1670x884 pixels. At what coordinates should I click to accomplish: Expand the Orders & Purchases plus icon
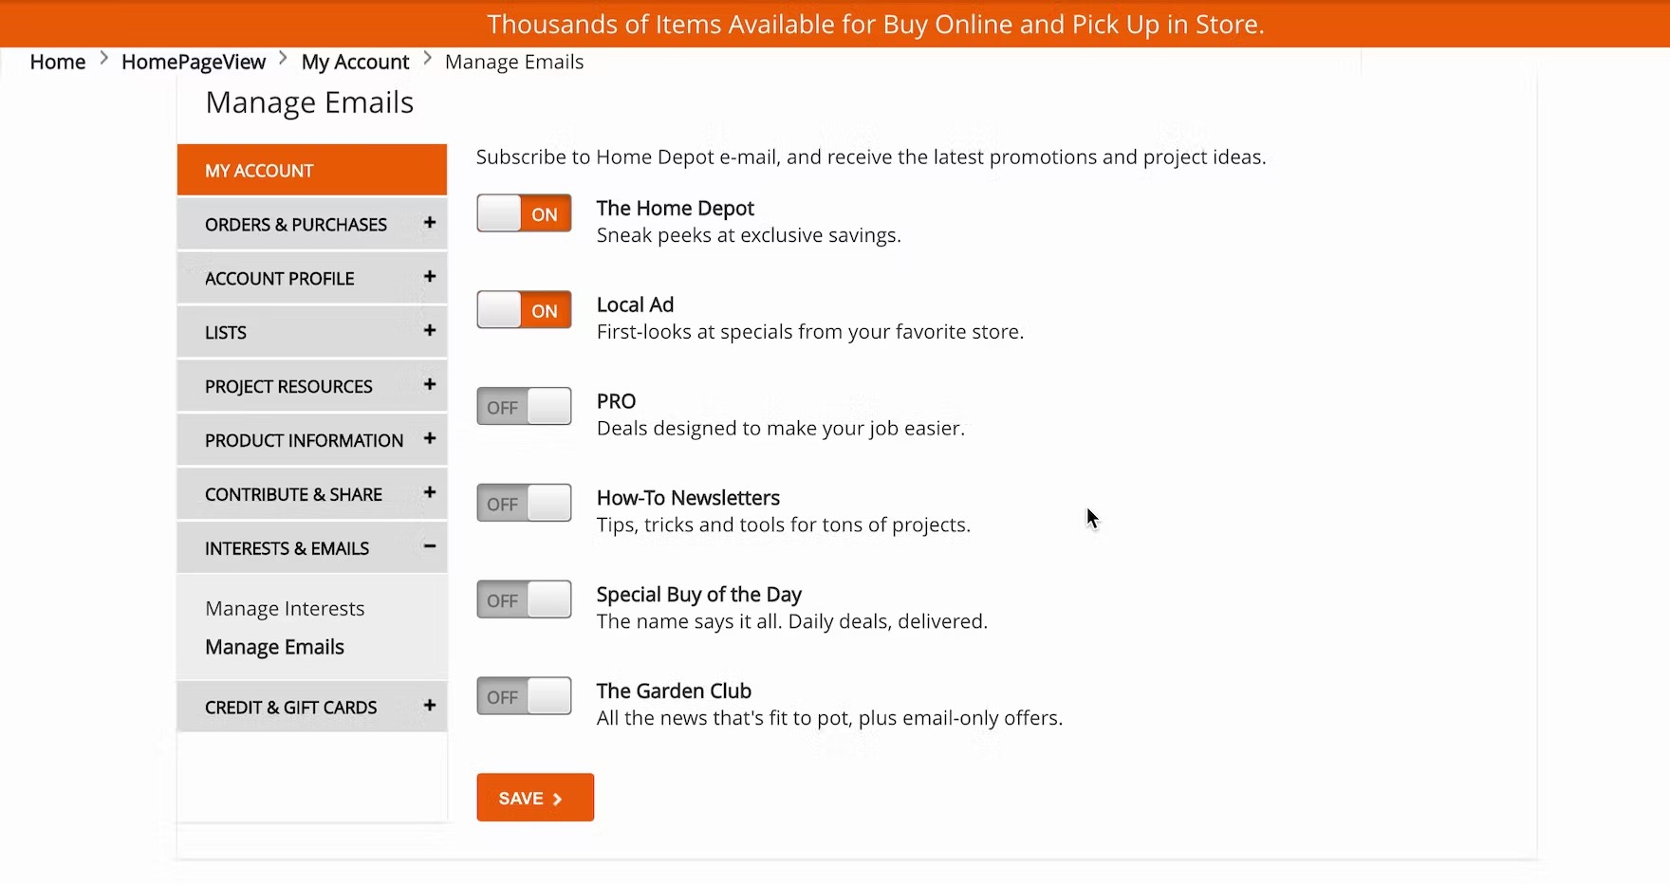(x=430, y=223)
